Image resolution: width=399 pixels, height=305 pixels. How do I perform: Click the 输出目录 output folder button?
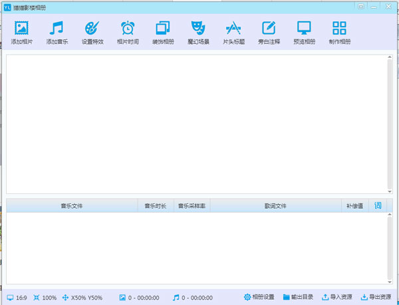point(299,297)
